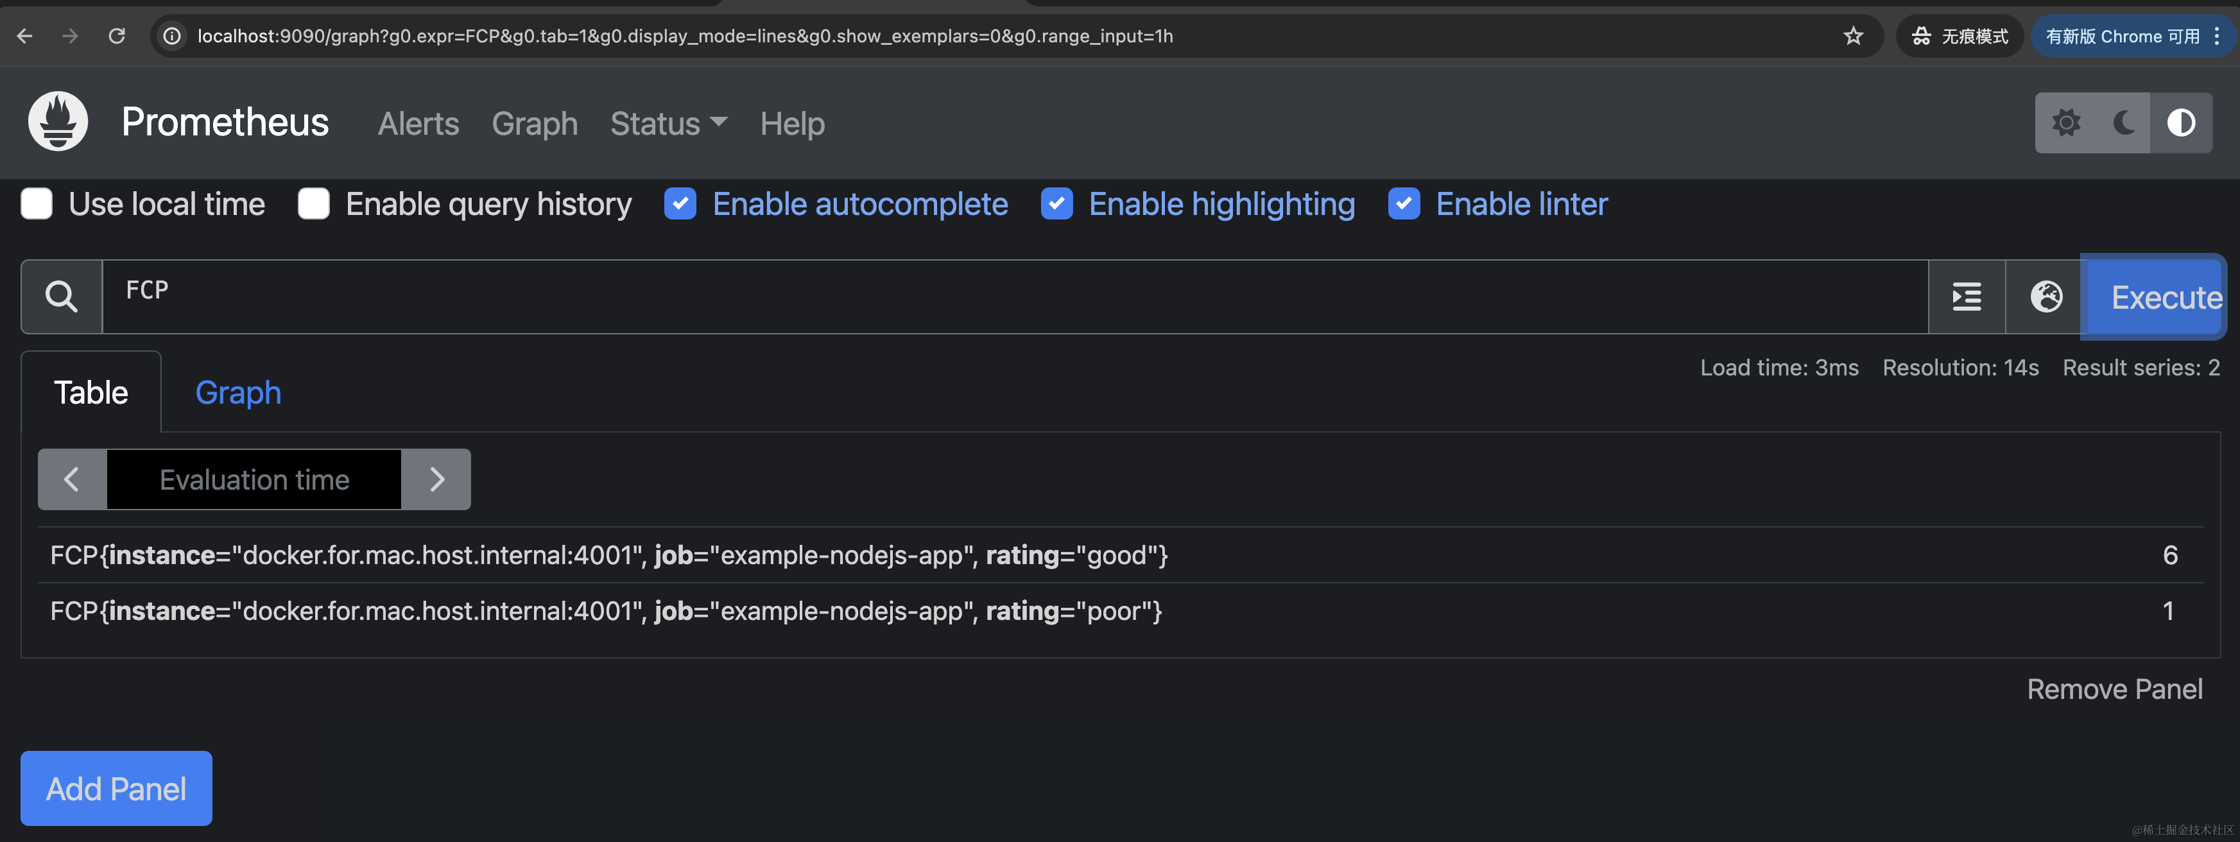Viewport: 2240px width, 842px height.
Task: Click the Add Panel button
Action: tap(116, 788)
